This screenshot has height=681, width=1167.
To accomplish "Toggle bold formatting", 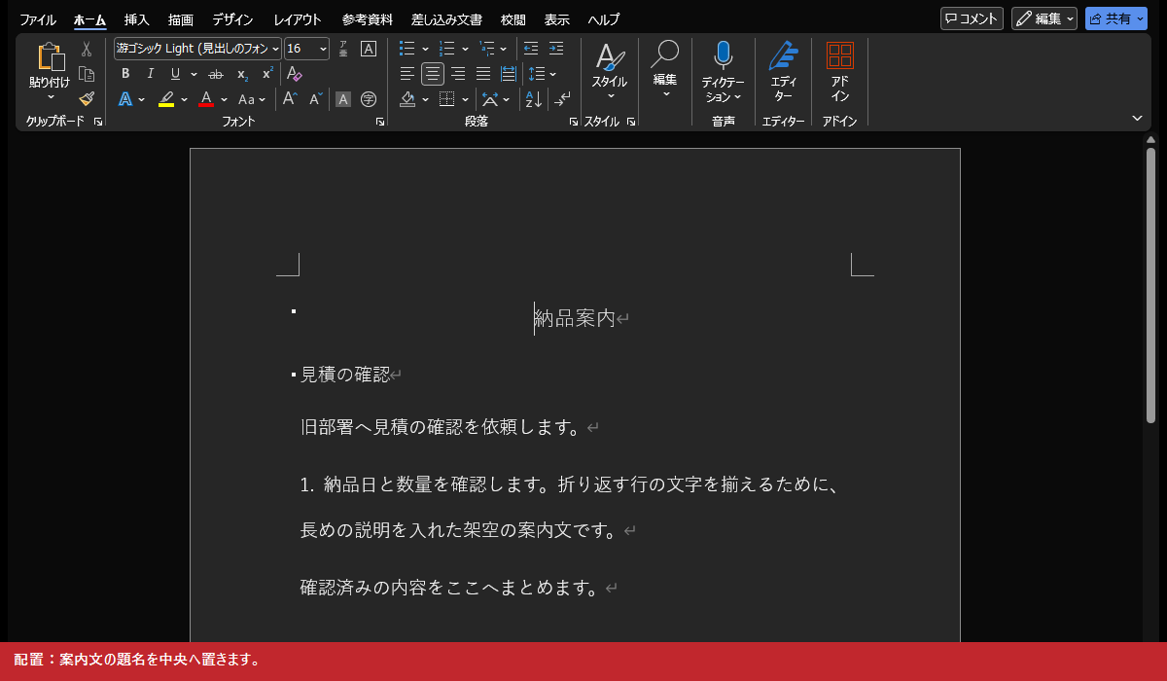I will (x=125, y=74).
